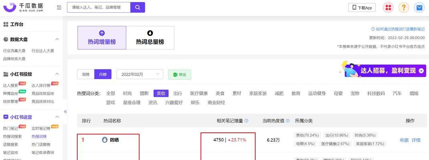Click info icon next to 相关笔记增量
The width and height of the screenshot is (429, 160).
click(246, 121)
